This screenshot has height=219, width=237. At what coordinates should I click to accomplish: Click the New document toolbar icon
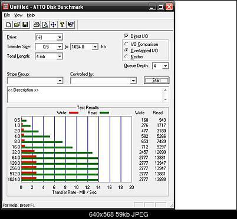click(x=8, y=25)
